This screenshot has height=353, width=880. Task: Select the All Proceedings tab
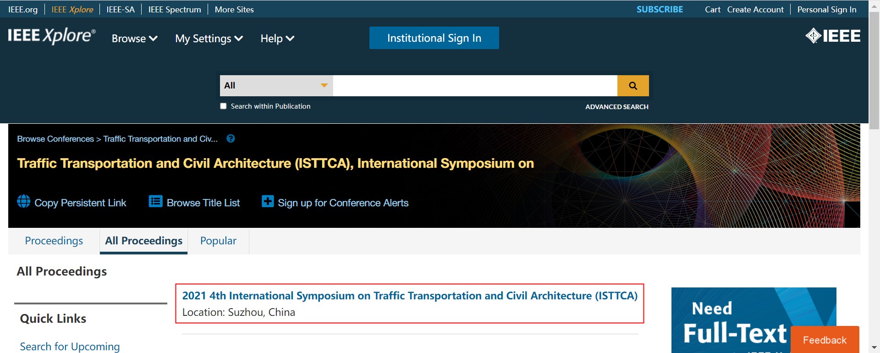pyautogui.click(x=144, y=241)
